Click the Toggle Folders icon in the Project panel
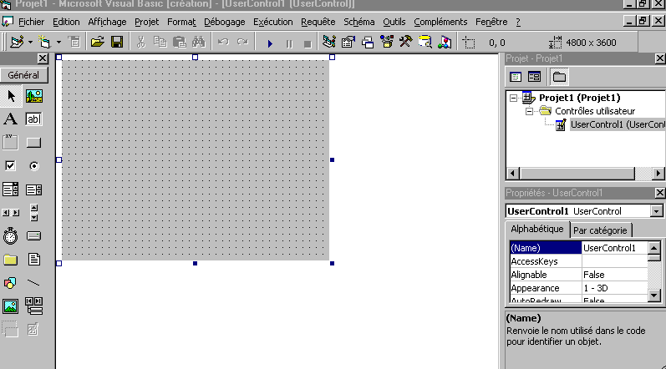This screenshot has width=666, height=369. click(x=558, y=77)
